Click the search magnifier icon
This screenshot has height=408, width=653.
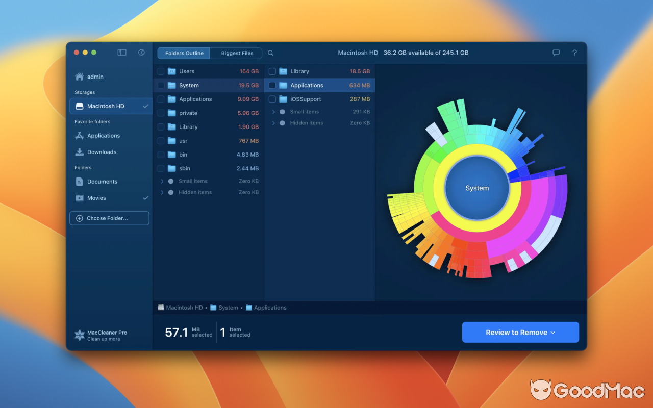tap(270, 53)
